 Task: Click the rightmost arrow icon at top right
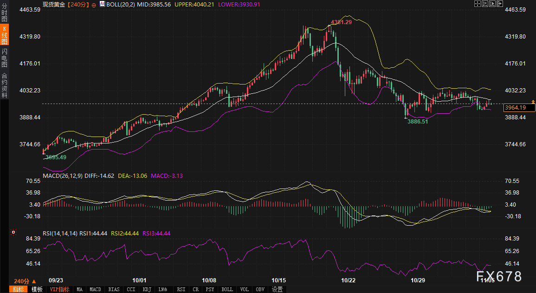coord(500,4)
